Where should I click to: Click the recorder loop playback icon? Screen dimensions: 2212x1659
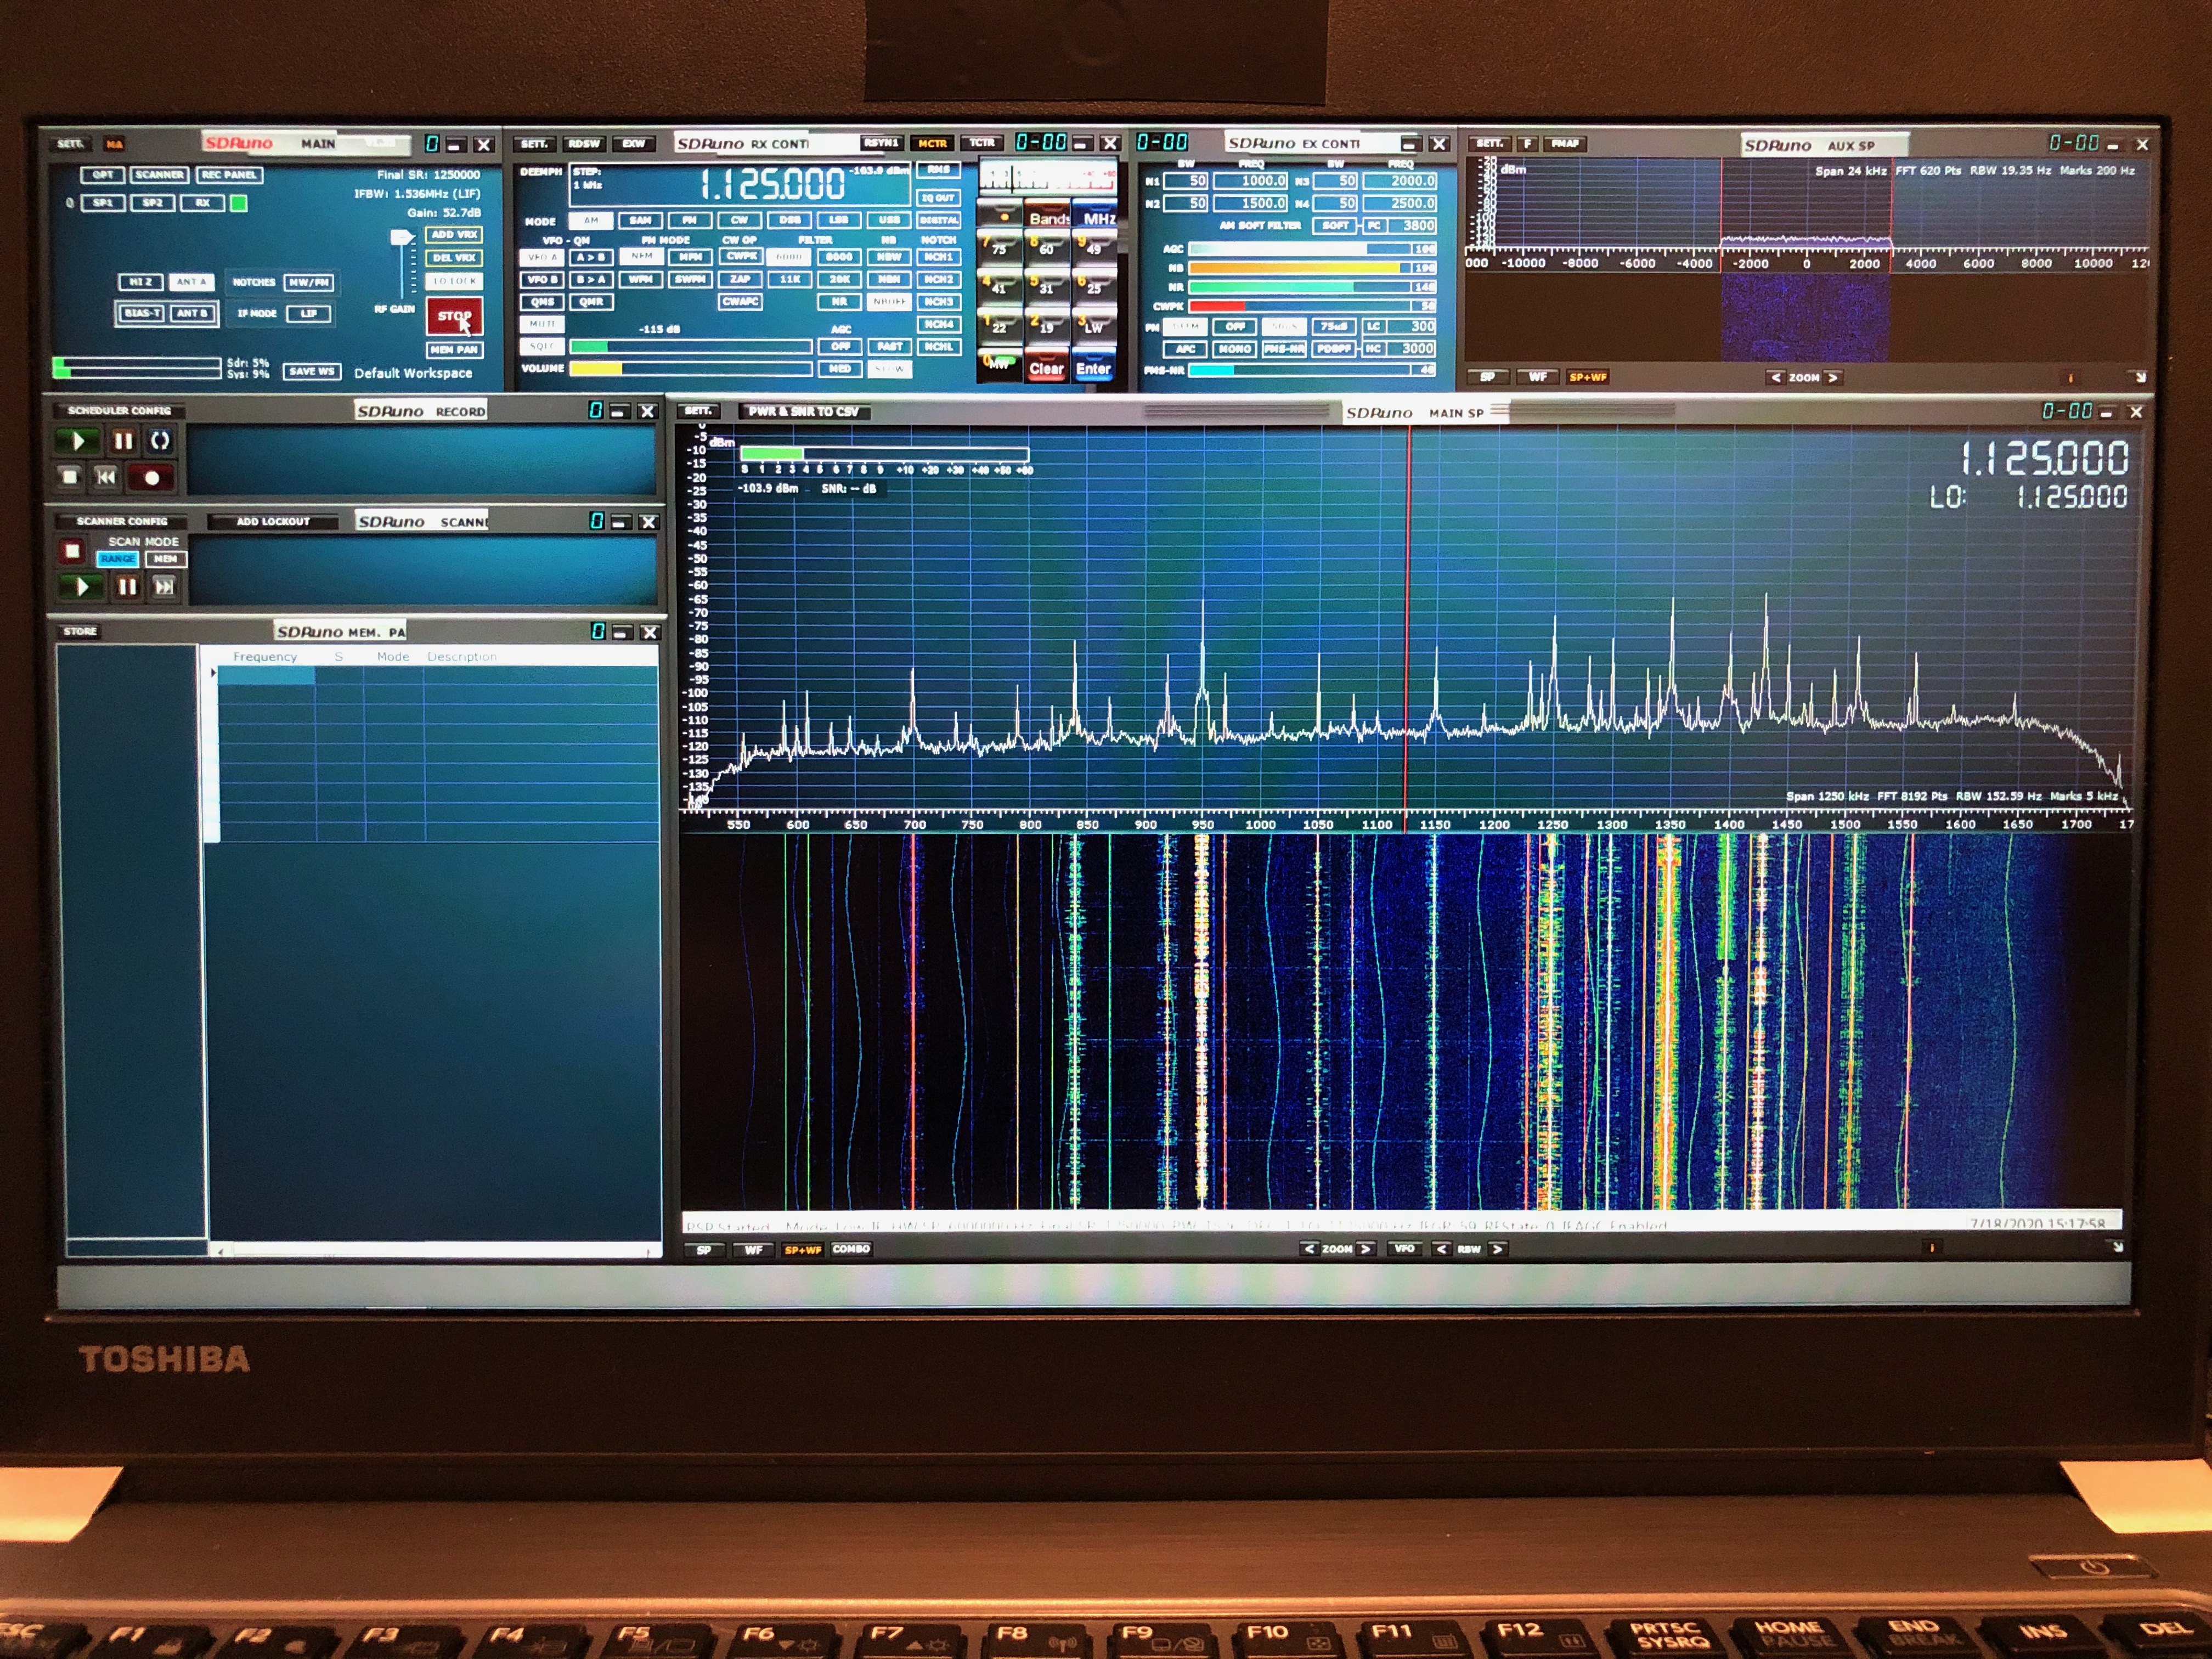pos(160,441)
